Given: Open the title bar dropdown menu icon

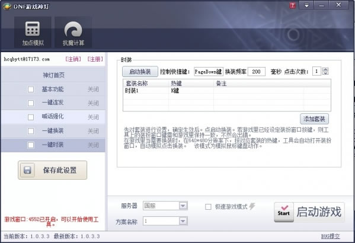Looking at the screenshot, I should (306, 5).
